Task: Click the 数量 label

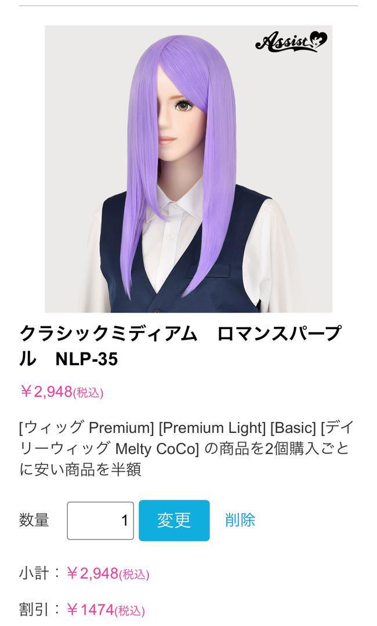Action: 34,520
